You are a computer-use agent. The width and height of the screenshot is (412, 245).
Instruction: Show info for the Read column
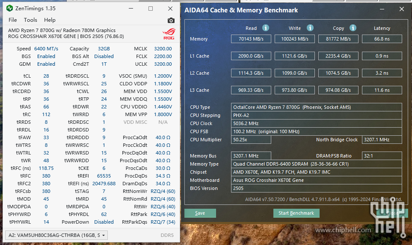[266, 28]
